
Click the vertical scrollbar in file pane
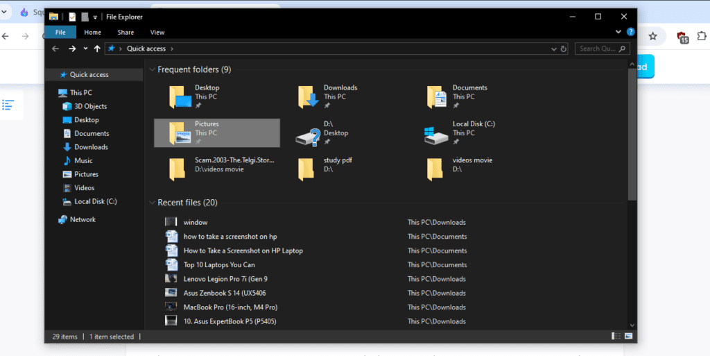pyautogui.click(x=631, y=132)
